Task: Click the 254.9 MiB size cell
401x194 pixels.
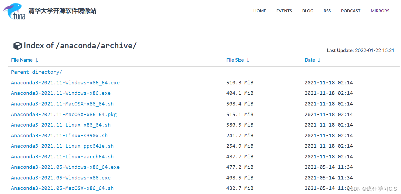Action: click(x=240, y=146)
